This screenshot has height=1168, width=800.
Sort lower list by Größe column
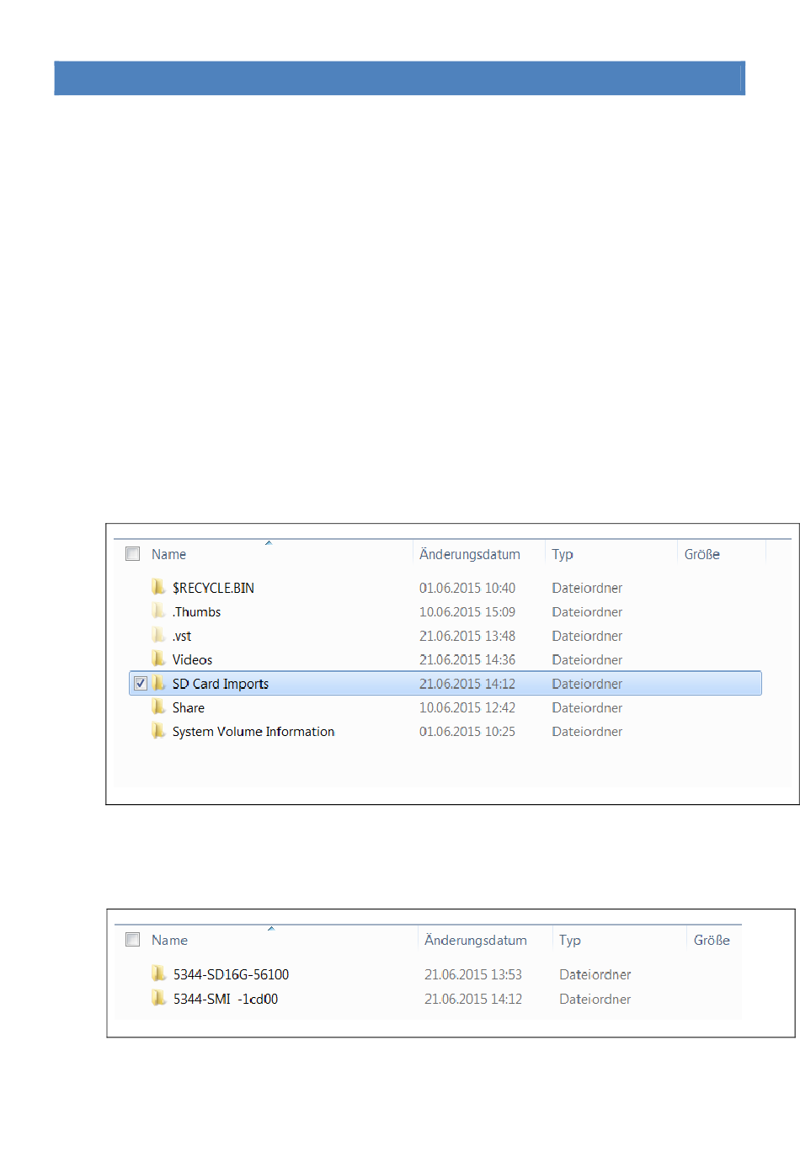click(x=712, y=940)
